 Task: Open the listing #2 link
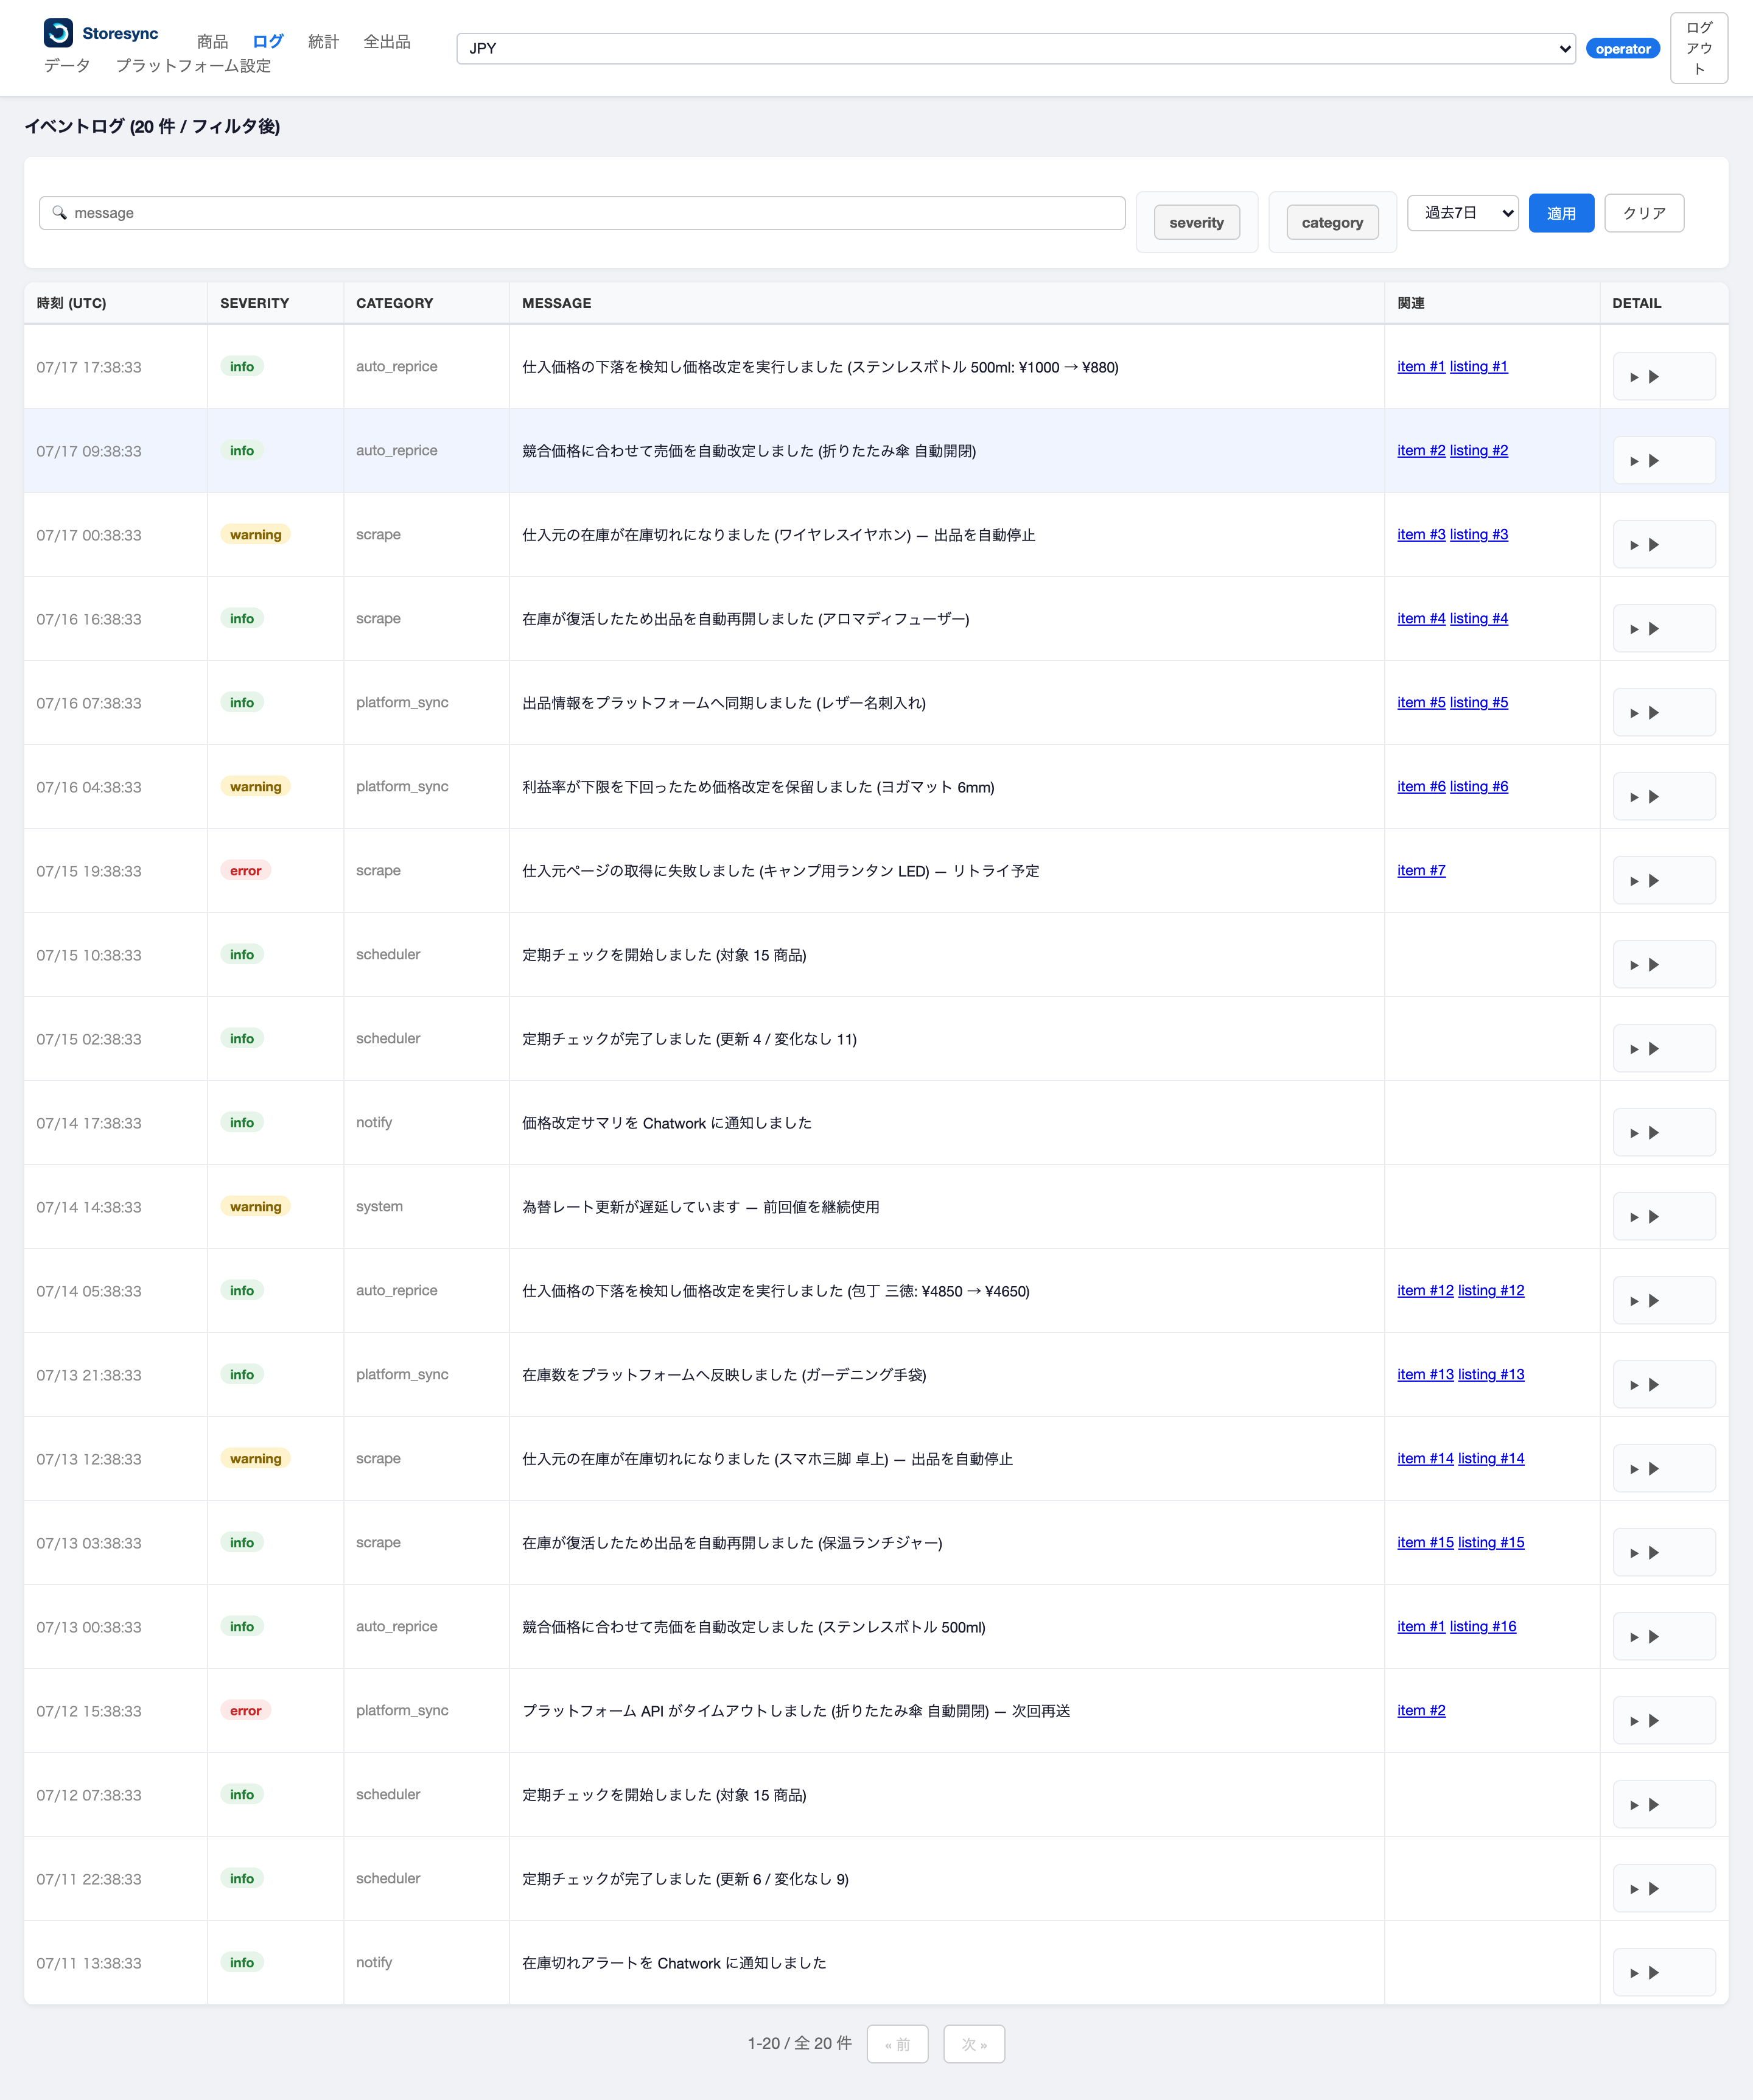(1479, 450)
